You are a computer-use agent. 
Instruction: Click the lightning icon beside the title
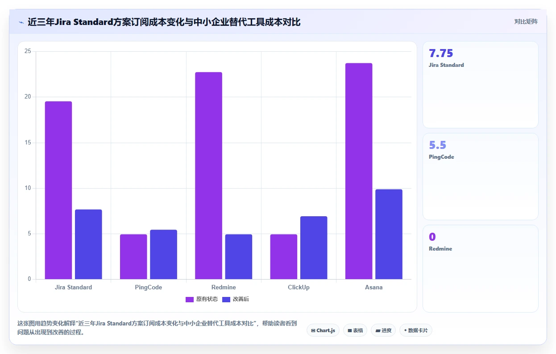pos(21,22)
